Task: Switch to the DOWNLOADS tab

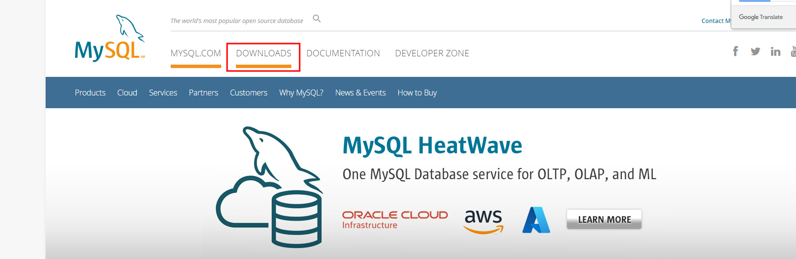Action: [x=264, y=53]
